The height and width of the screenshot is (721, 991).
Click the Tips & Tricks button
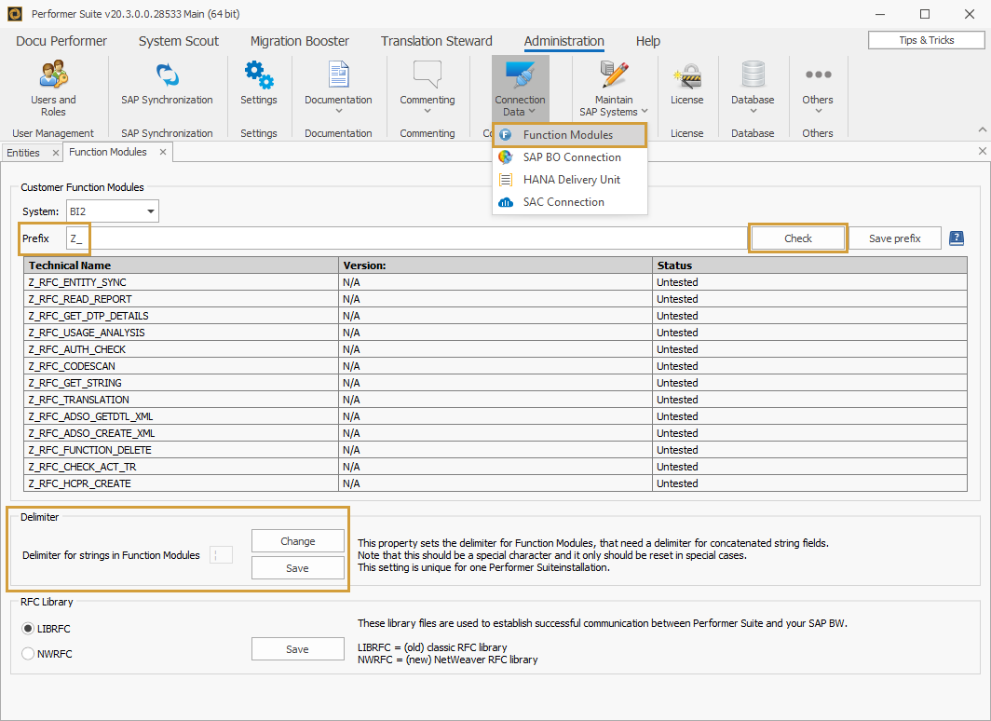point(926,39)
